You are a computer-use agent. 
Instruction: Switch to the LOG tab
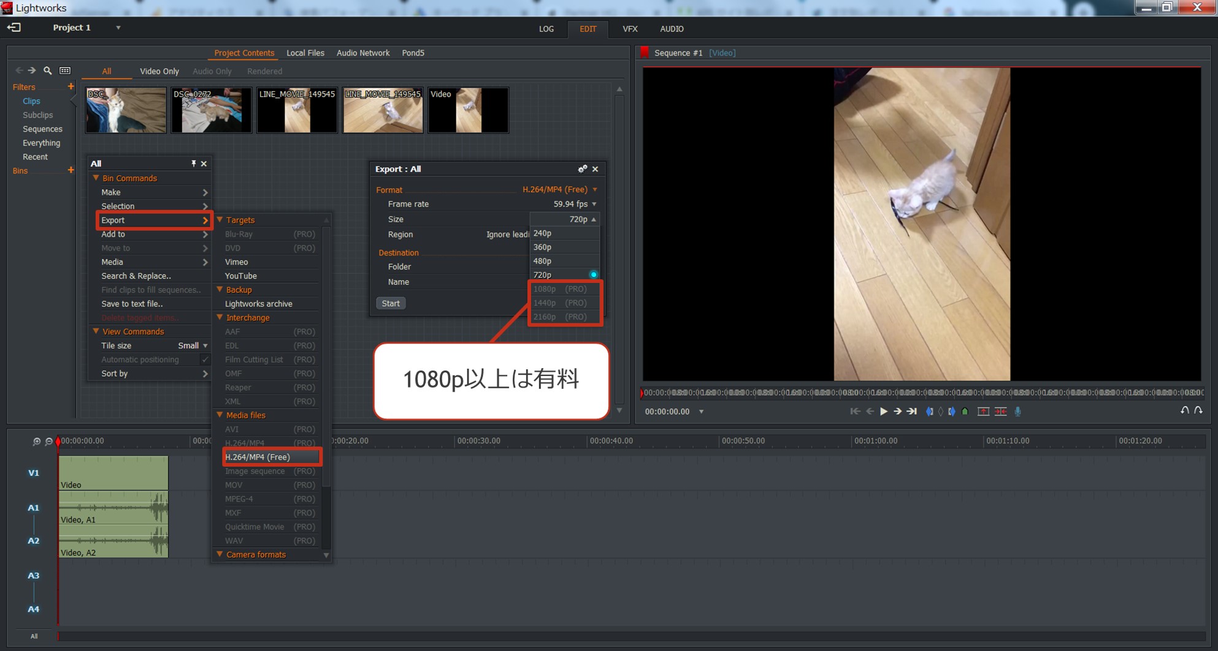click(x=546, y=29)
